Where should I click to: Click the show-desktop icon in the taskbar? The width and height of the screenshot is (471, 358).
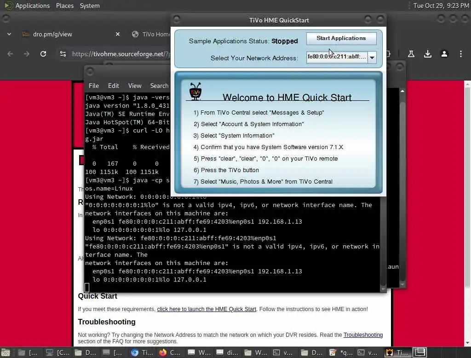pos(5,352)
